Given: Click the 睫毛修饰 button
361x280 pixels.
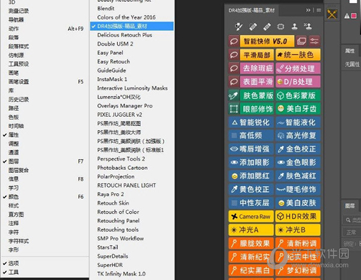Looking at the screenshot, I should point(298,190).
